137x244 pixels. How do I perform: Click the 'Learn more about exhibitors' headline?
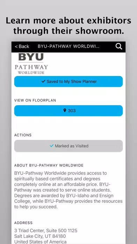pyautogui.click(x=68, y=26)
